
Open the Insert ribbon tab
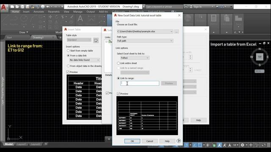[26, 12]
